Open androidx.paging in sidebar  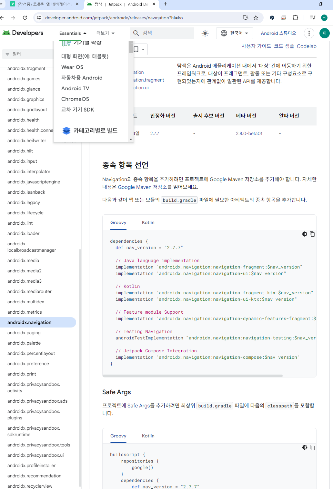tap(24, 333)
